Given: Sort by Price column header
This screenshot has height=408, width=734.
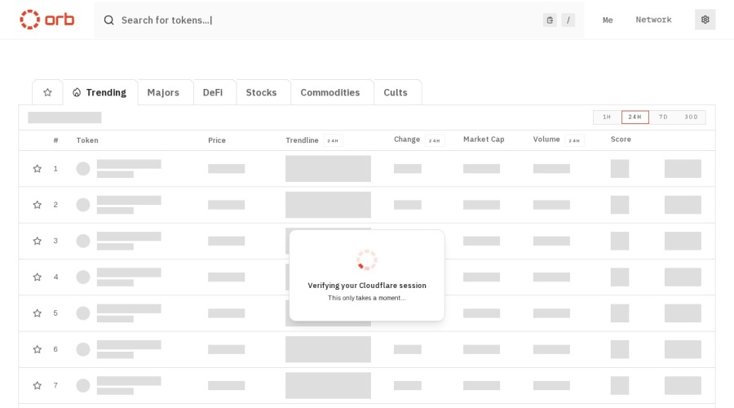Looking at the screenshot, I should pos(217,140).
